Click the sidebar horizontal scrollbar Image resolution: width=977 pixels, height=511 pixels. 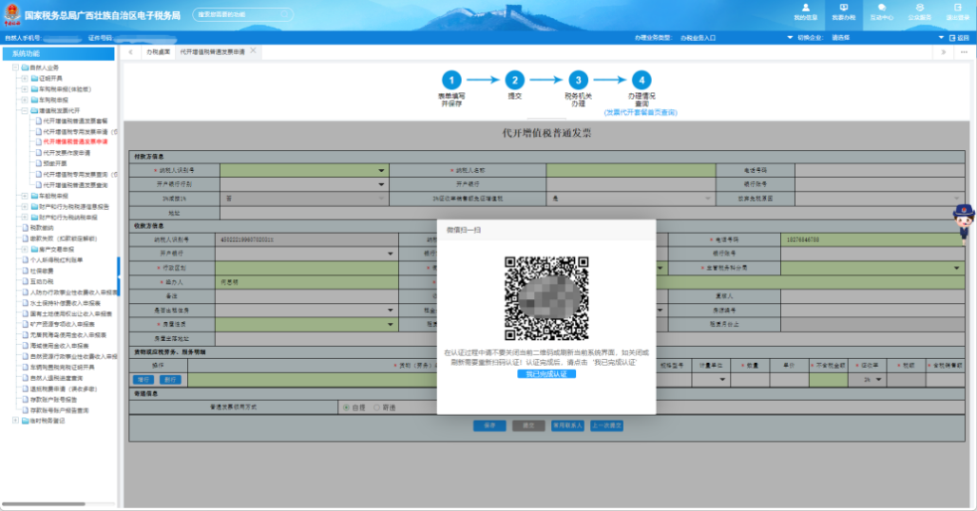44,504
